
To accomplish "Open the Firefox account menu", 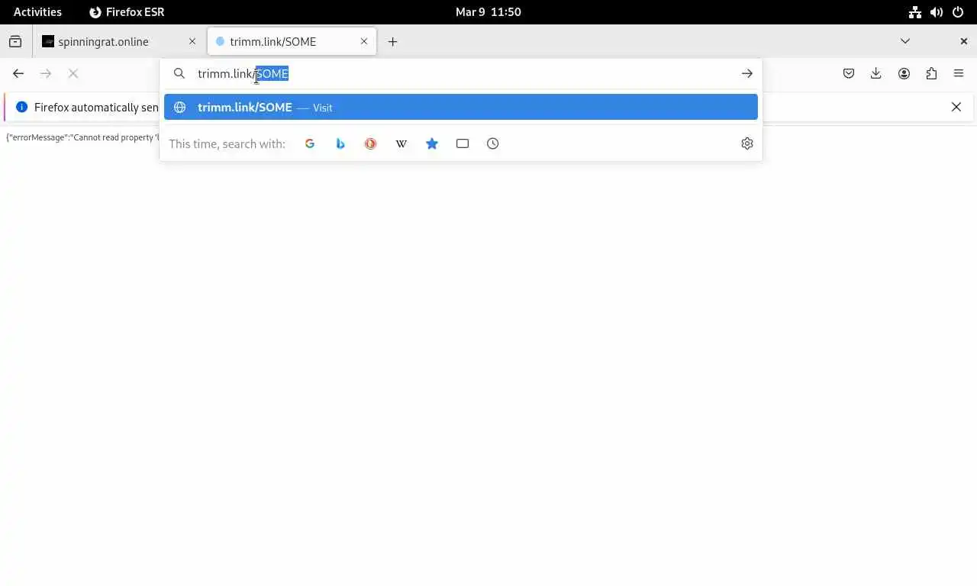I will point(904,73).
